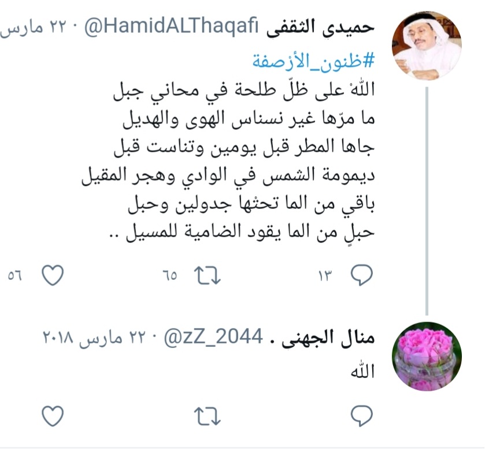
Task: Open the ٢٢ مارس timestamp on first tweet
Action: 34,27
